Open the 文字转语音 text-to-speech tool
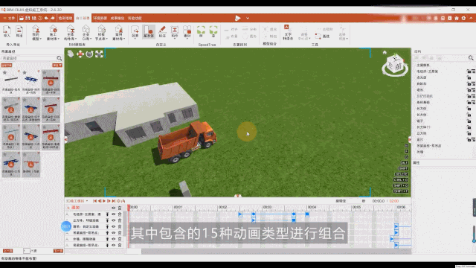This screenshot has width=476, height=268. (288, 32)
